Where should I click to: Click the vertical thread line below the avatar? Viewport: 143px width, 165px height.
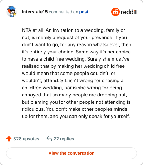(12, 74)
